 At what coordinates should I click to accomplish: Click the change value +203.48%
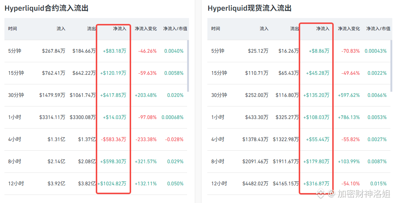[145, 95]
